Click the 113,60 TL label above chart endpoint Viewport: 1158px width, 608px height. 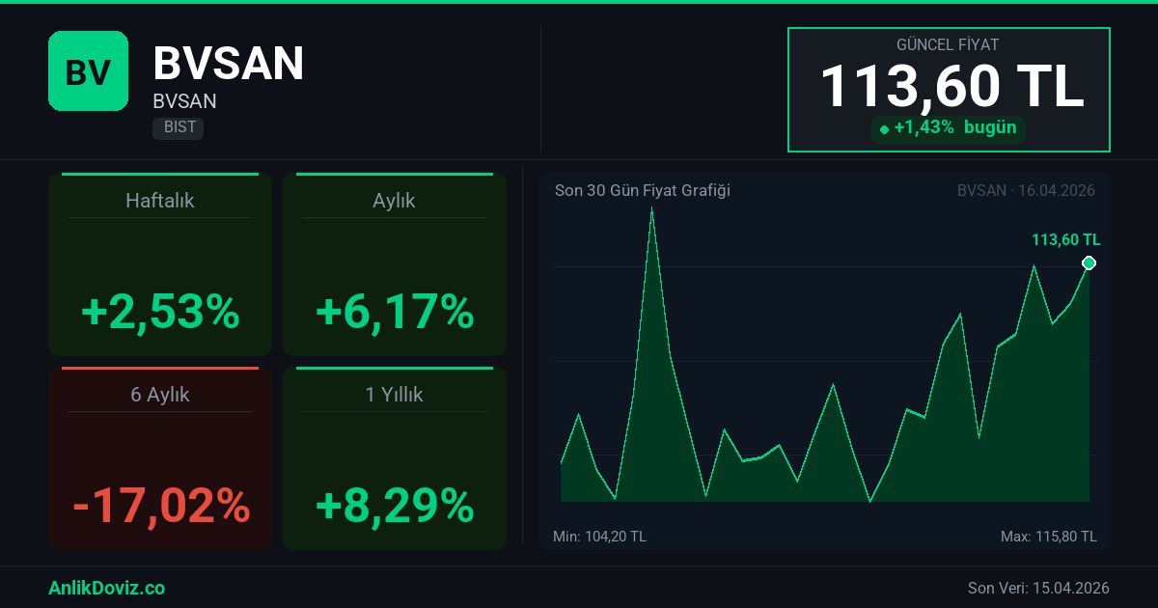point(1065,240)
